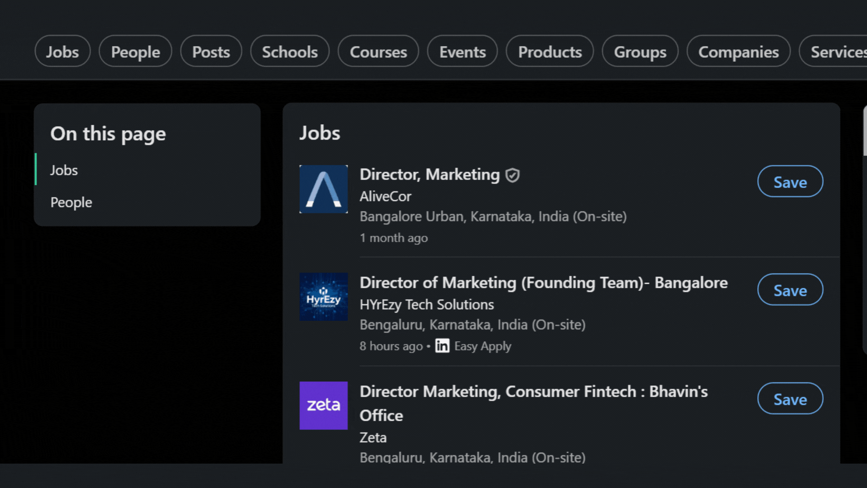The width and height of the screenshot is (867, 488).
Task: Open the AliveCor company logo
Action: point(323,189)
